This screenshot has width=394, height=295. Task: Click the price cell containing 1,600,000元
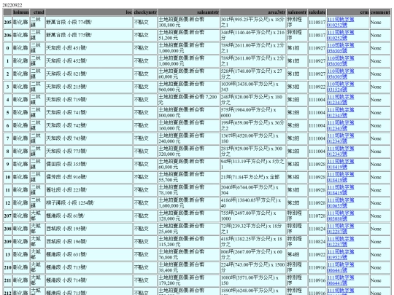(189, 203)
